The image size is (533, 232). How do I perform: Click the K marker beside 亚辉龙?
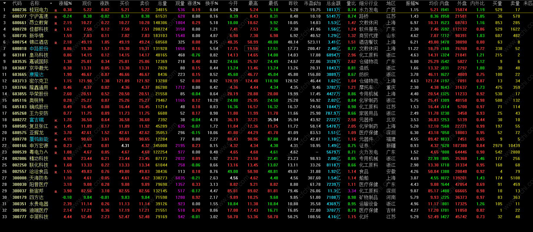coord(56,133)
